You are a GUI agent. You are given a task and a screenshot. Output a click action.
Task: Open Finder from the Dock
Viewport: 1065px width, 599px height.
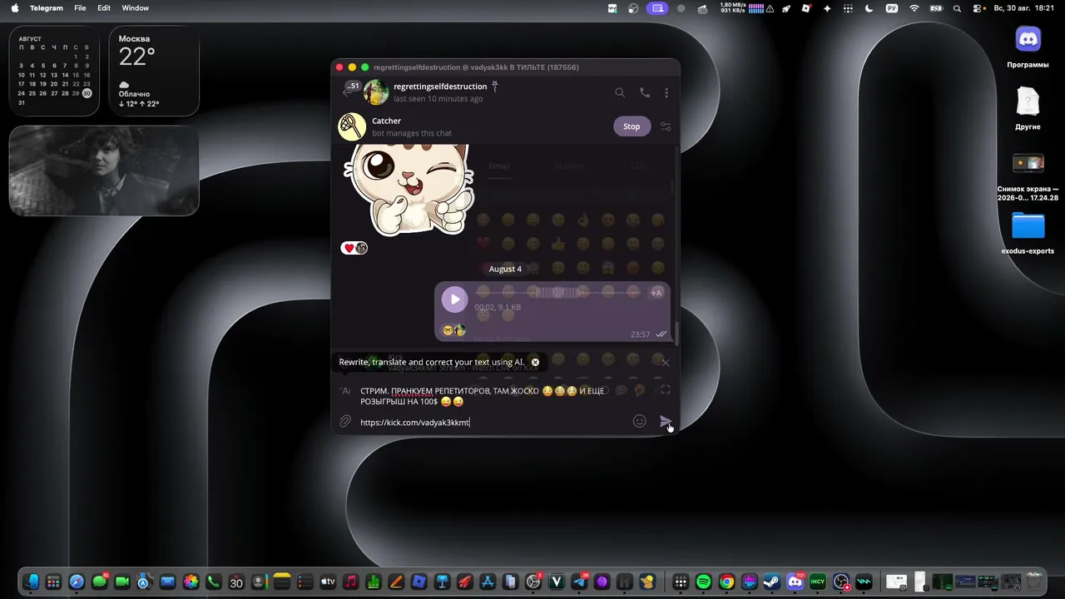pos(32,582)
